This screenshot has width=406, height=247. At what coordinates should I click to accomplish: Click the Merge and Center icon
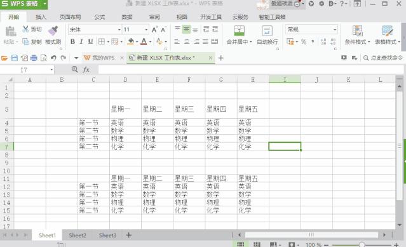[x=239, y=30]
